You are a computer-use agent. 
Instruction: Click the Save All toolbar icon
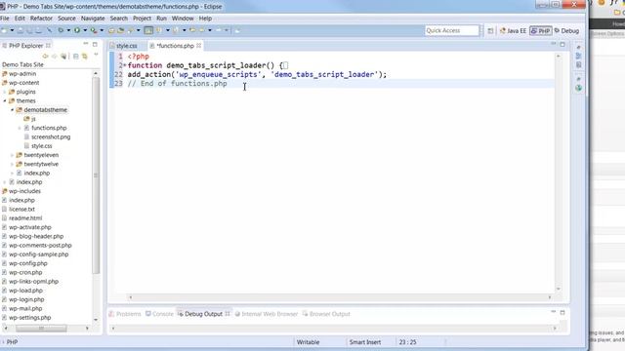pyautogui.click(x=29, y=30)
